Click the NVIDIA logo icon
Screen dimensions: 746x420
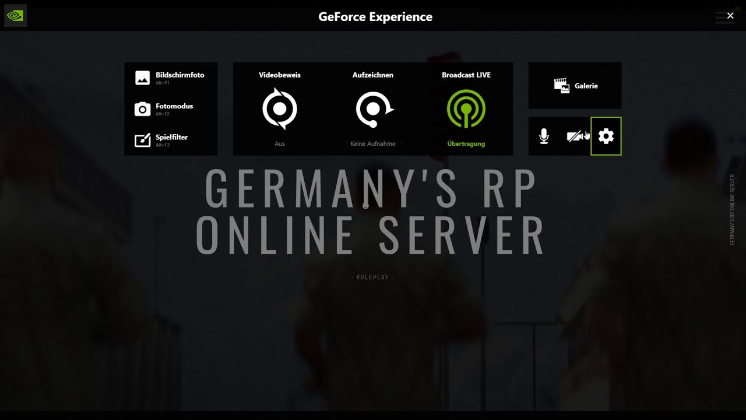(15, 16)
